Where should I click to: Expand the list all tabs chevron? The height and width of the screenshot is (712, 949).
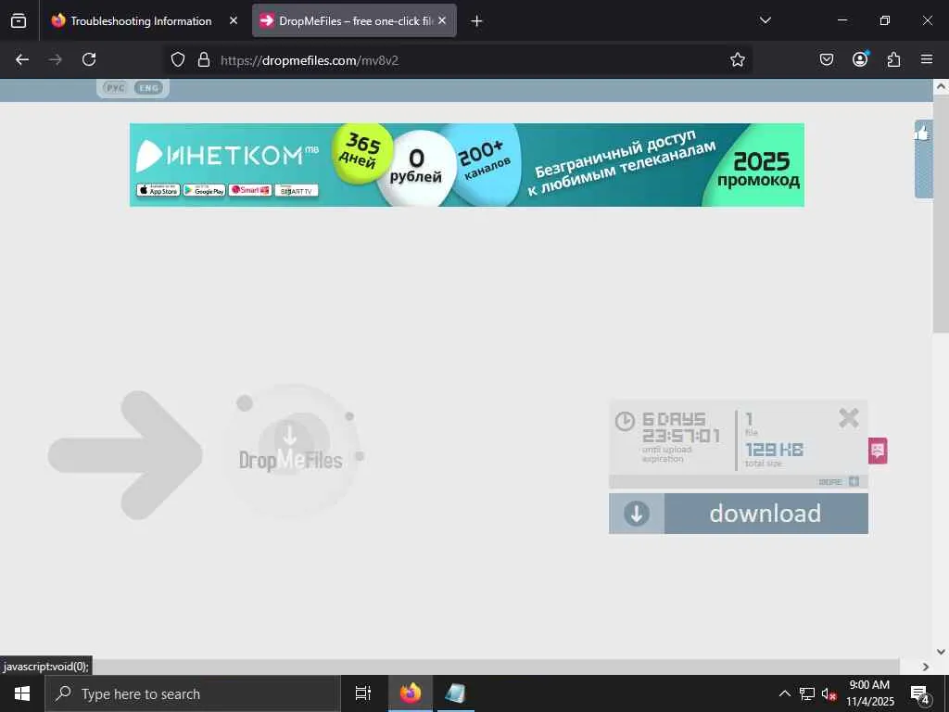(765, 20)
